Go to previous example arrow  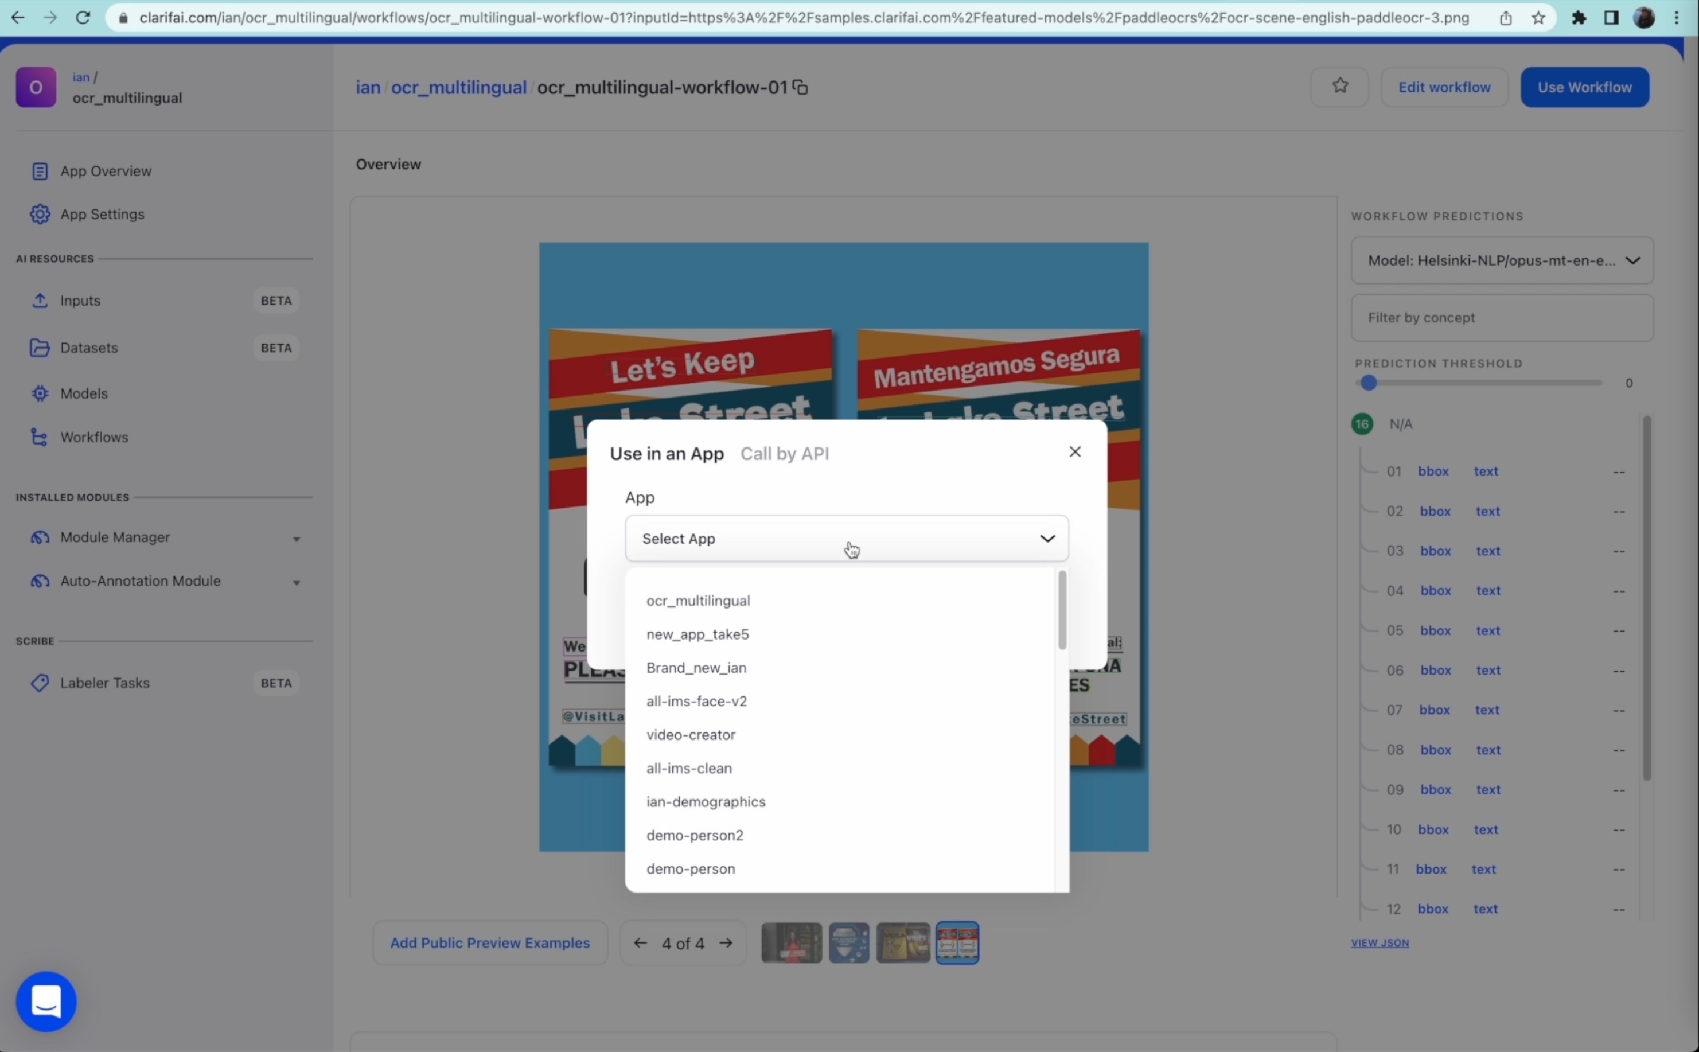tap(640, 943)
